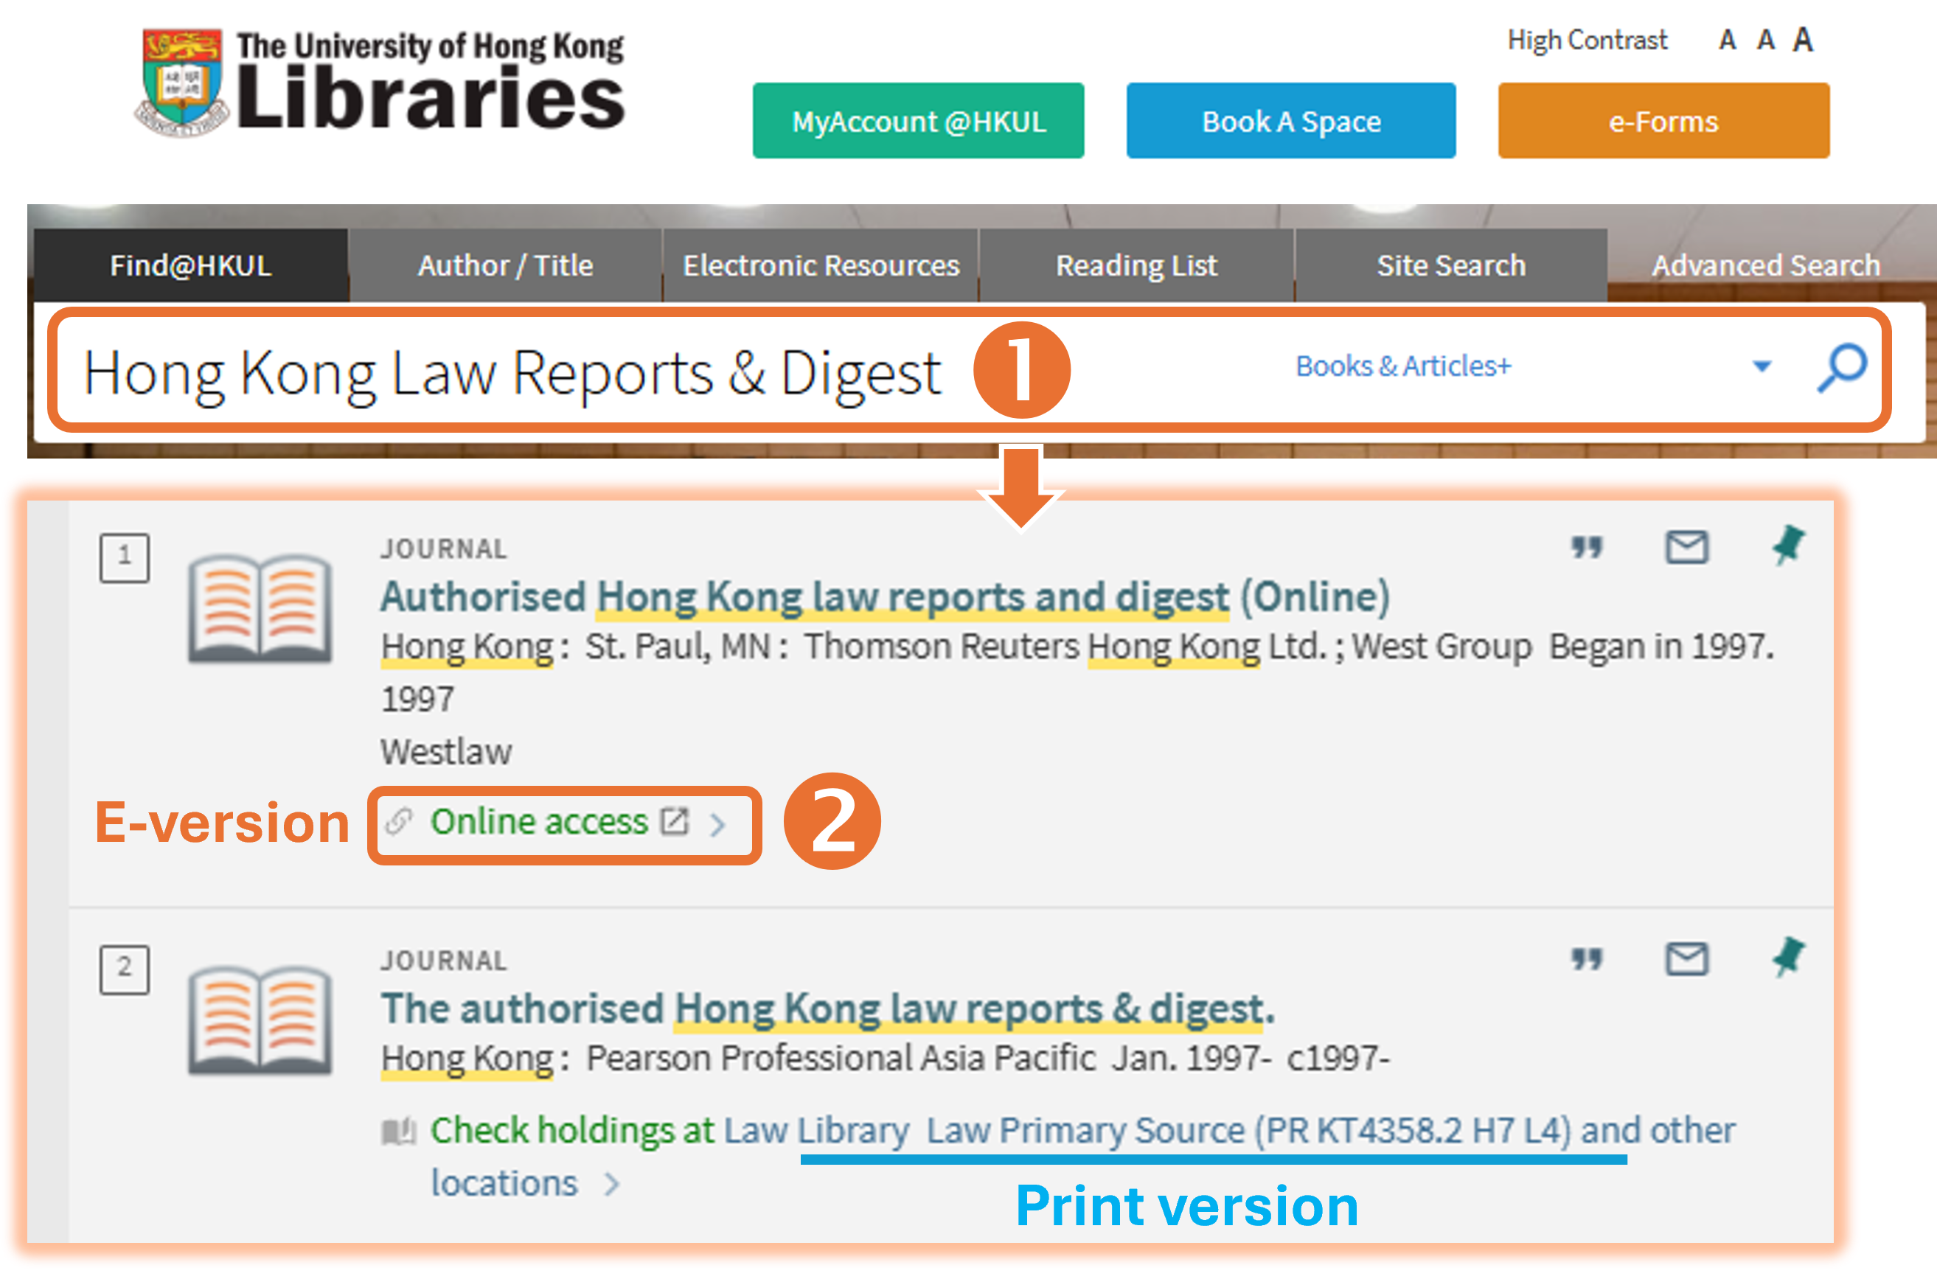Switch to the Reading List tab

click(x=1136, y=266)
